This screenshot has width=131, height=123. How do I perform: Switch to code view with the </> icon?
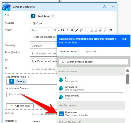[x=110, y=30]
